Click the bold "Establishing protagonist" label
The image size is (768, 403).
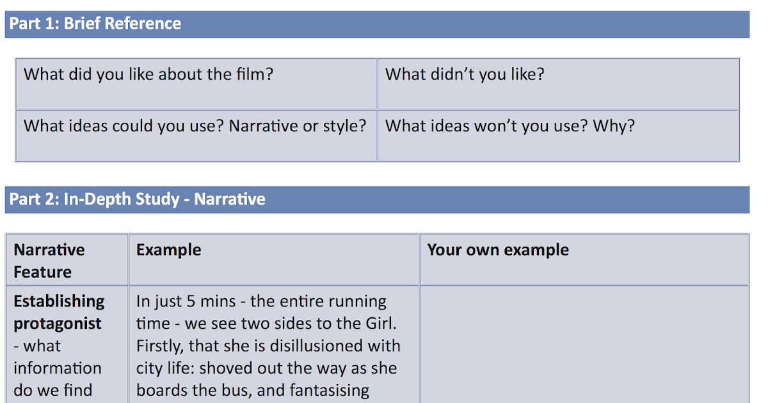58,312
